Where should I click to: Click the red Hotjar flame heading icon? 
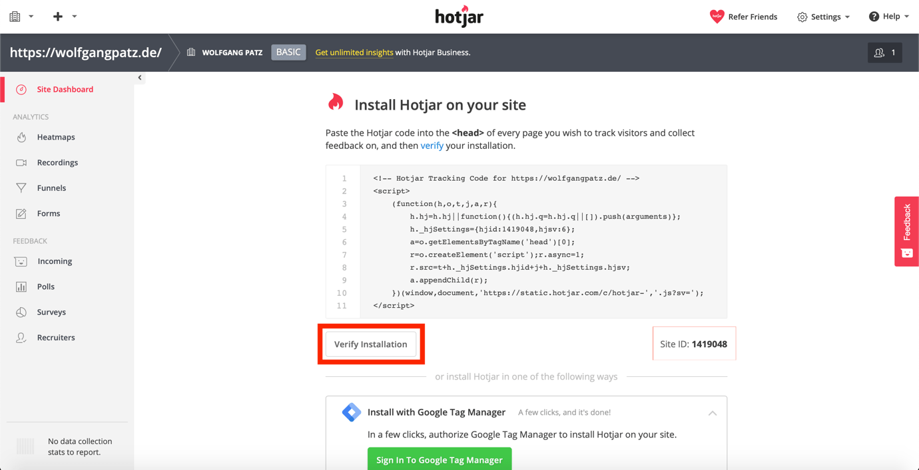coord(336,102)
